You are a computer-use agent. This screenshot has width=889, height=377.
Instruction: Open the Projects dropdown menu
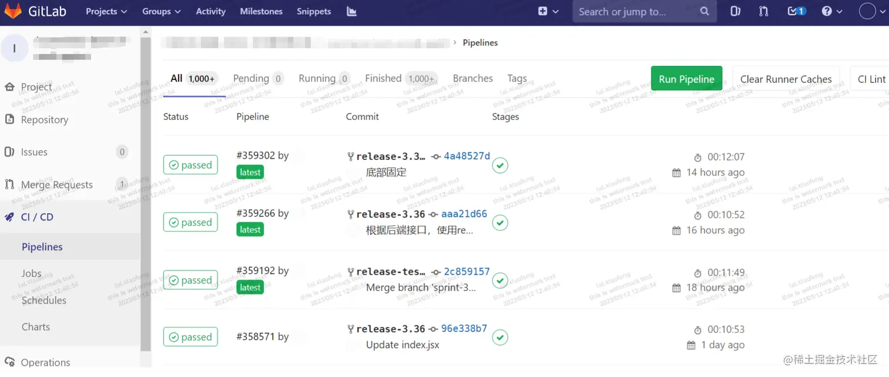click(x=106, y=11)
